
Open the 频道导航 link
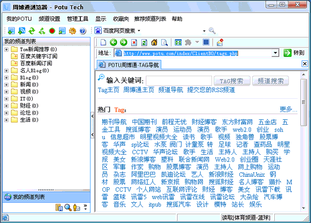point(171,90)
